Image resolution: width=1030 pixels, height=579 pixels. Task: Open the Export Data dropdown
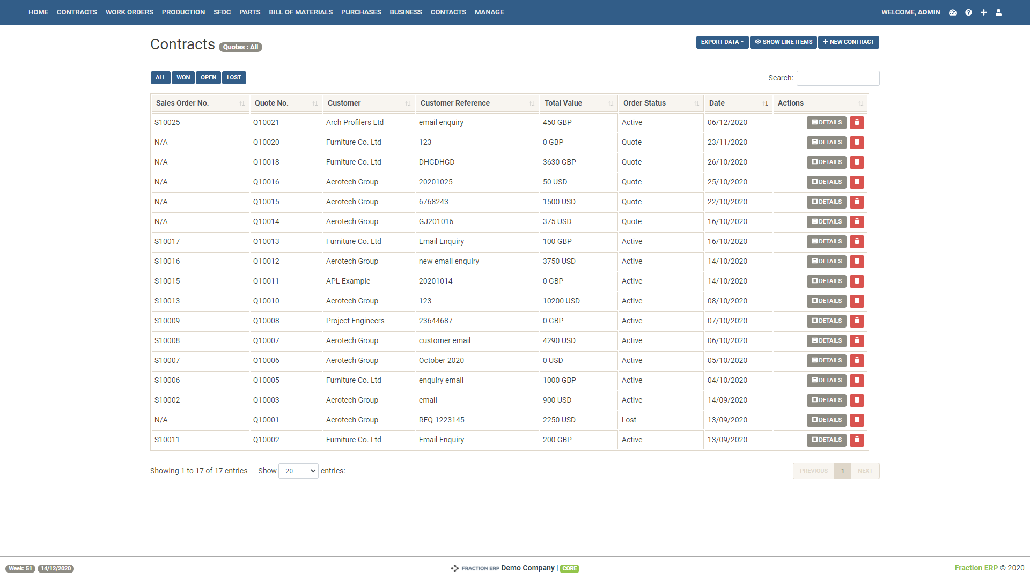coord(722,42)
